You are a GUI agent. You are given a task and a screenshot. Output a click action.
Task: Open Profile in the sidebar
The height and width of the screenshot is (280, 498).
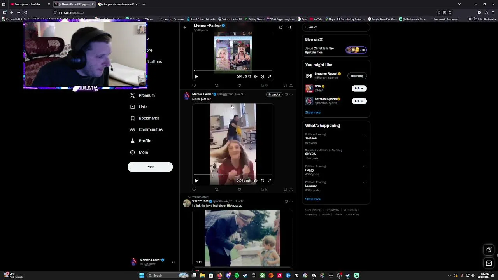(141, 141)
